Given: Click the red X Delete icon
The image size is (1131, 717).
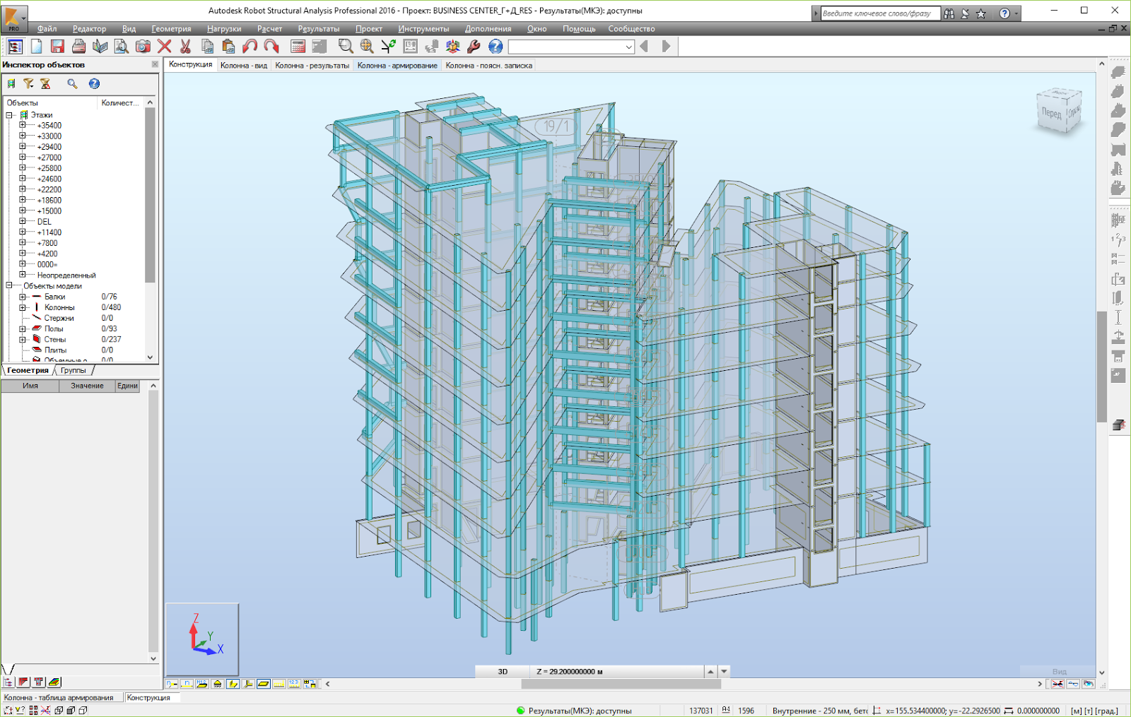Looking at the screenshot, I should [x=165, y=47].
